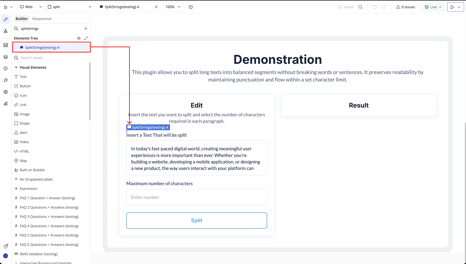The width and height of the screenshot is (466, 264).
Task: Open the Styles palette icon
Action: [x=6, y=69]
